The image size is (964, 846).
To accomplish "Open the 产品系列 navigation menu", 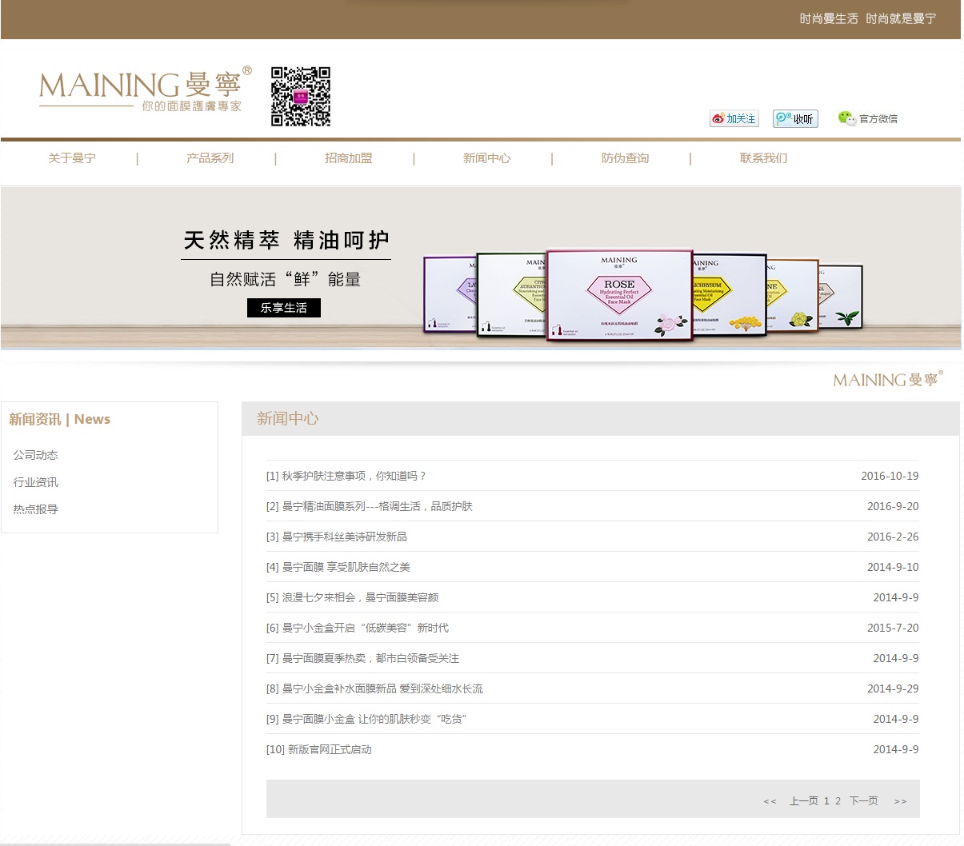I will (210, 158).
